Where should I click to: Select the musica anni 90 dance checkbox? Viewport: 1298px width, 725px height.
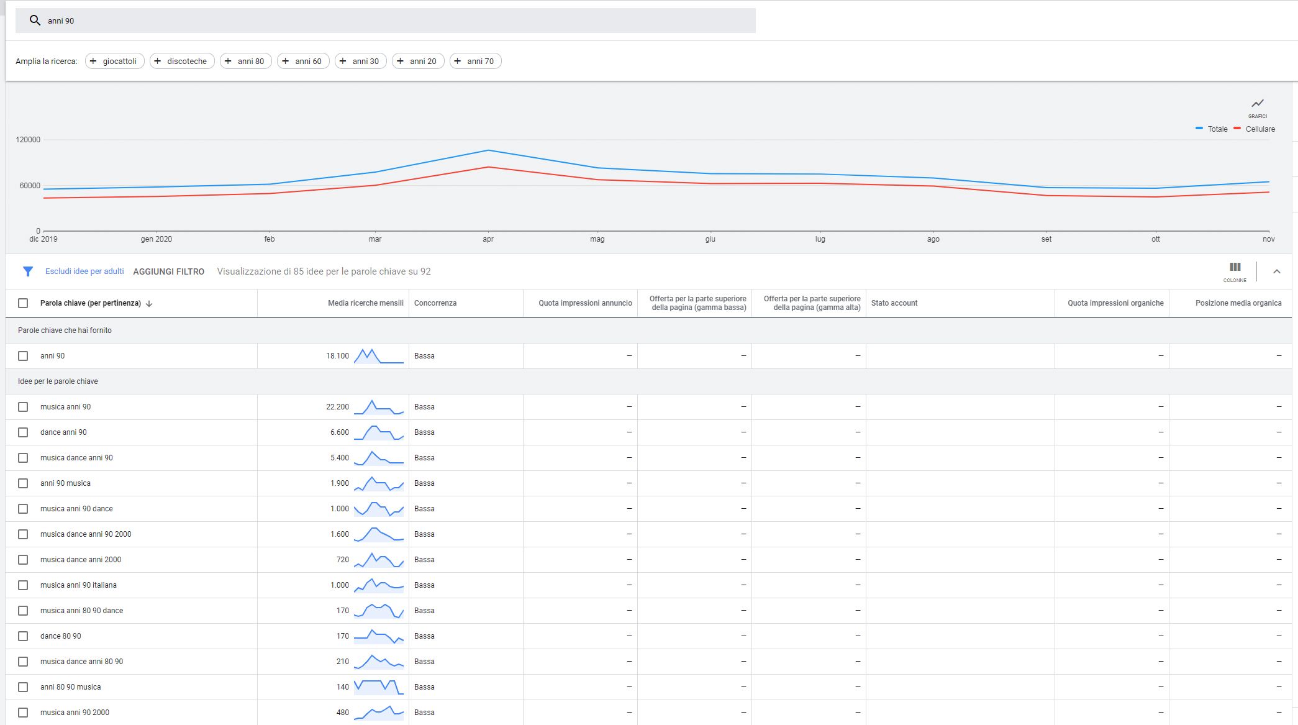tap(23, 509)
